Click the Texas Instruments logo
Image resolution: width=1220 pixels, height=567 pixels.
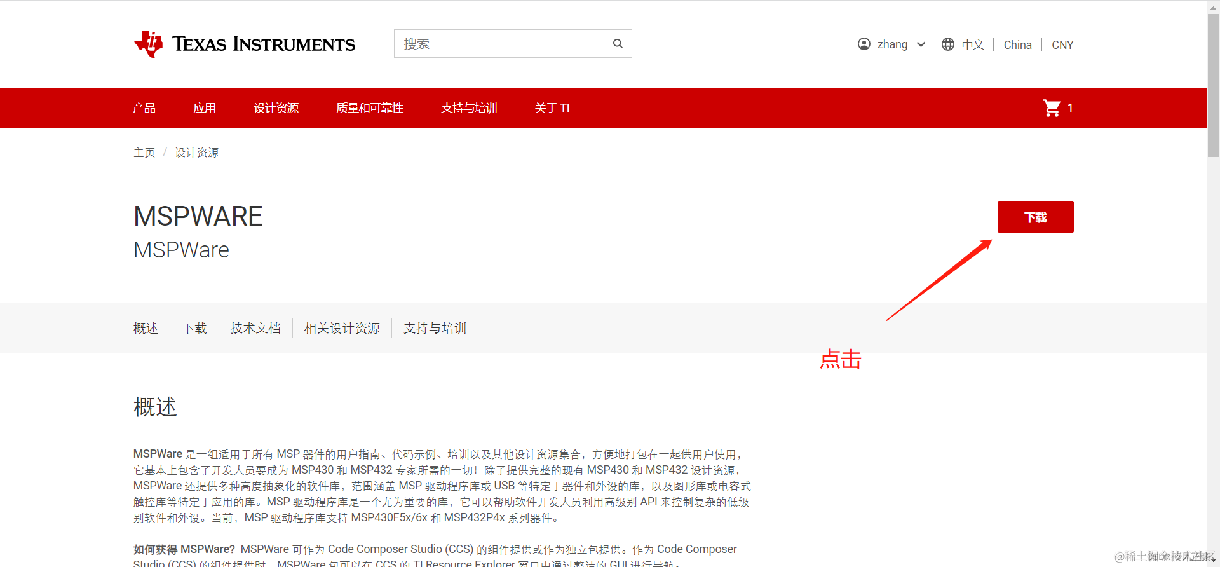[x=245, y=44]
